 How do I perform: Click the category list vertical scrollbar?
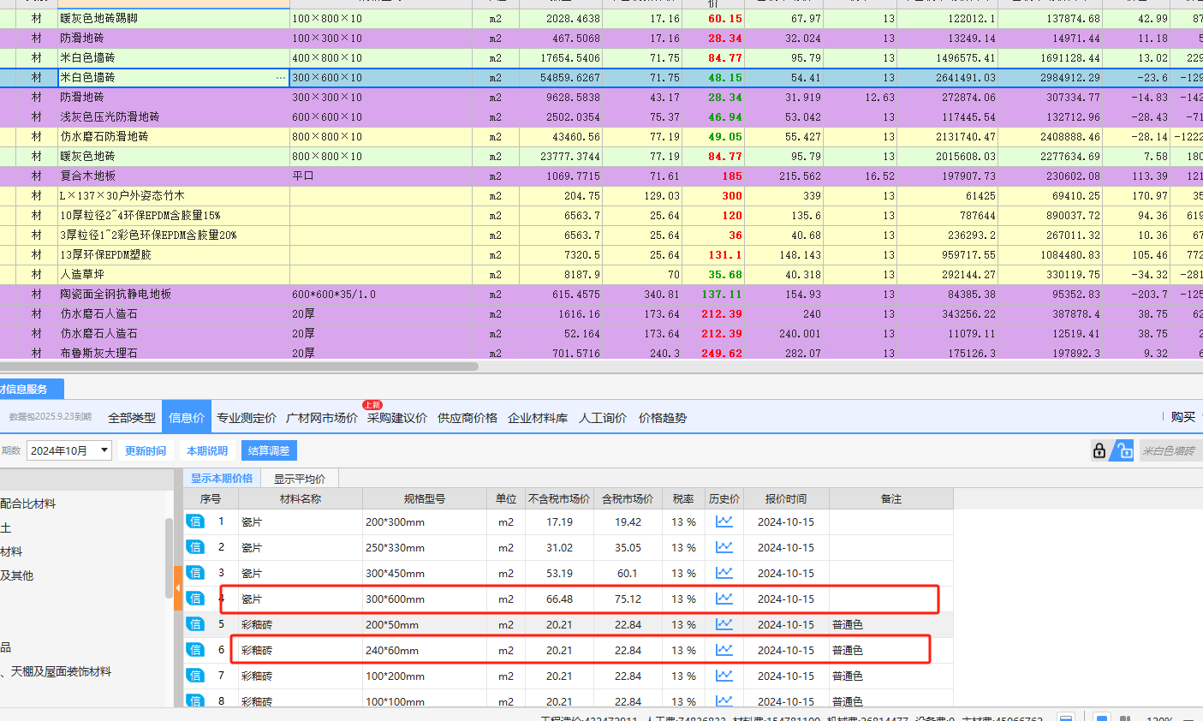point(169,557)
